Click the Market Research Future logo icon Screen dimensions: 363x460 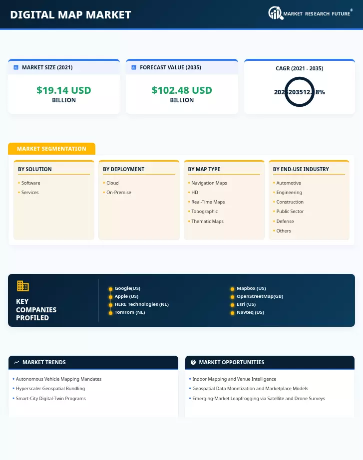tap(276, 13)
